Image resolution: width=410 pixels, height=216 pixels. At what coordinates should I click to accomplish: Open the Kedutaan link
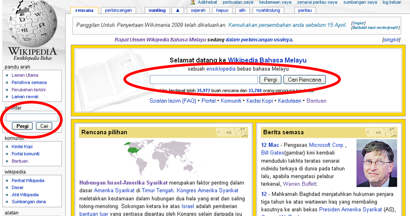coord(290,101)
